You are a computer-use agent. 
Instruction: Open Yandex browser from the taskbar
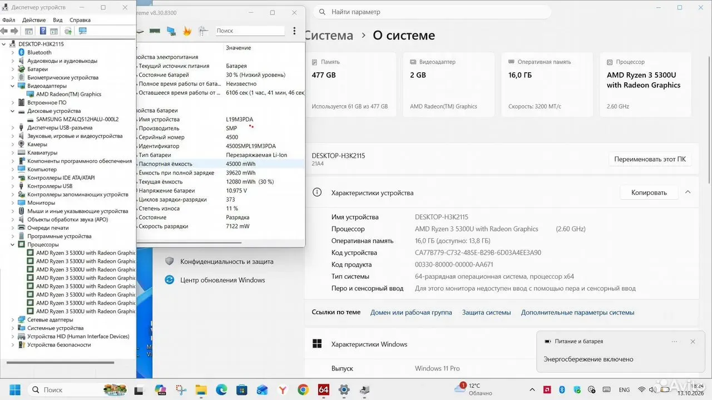point(283,390)
